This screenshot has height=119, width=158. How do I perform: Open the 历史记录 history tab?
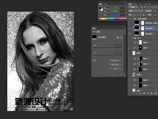click(147, 4)
